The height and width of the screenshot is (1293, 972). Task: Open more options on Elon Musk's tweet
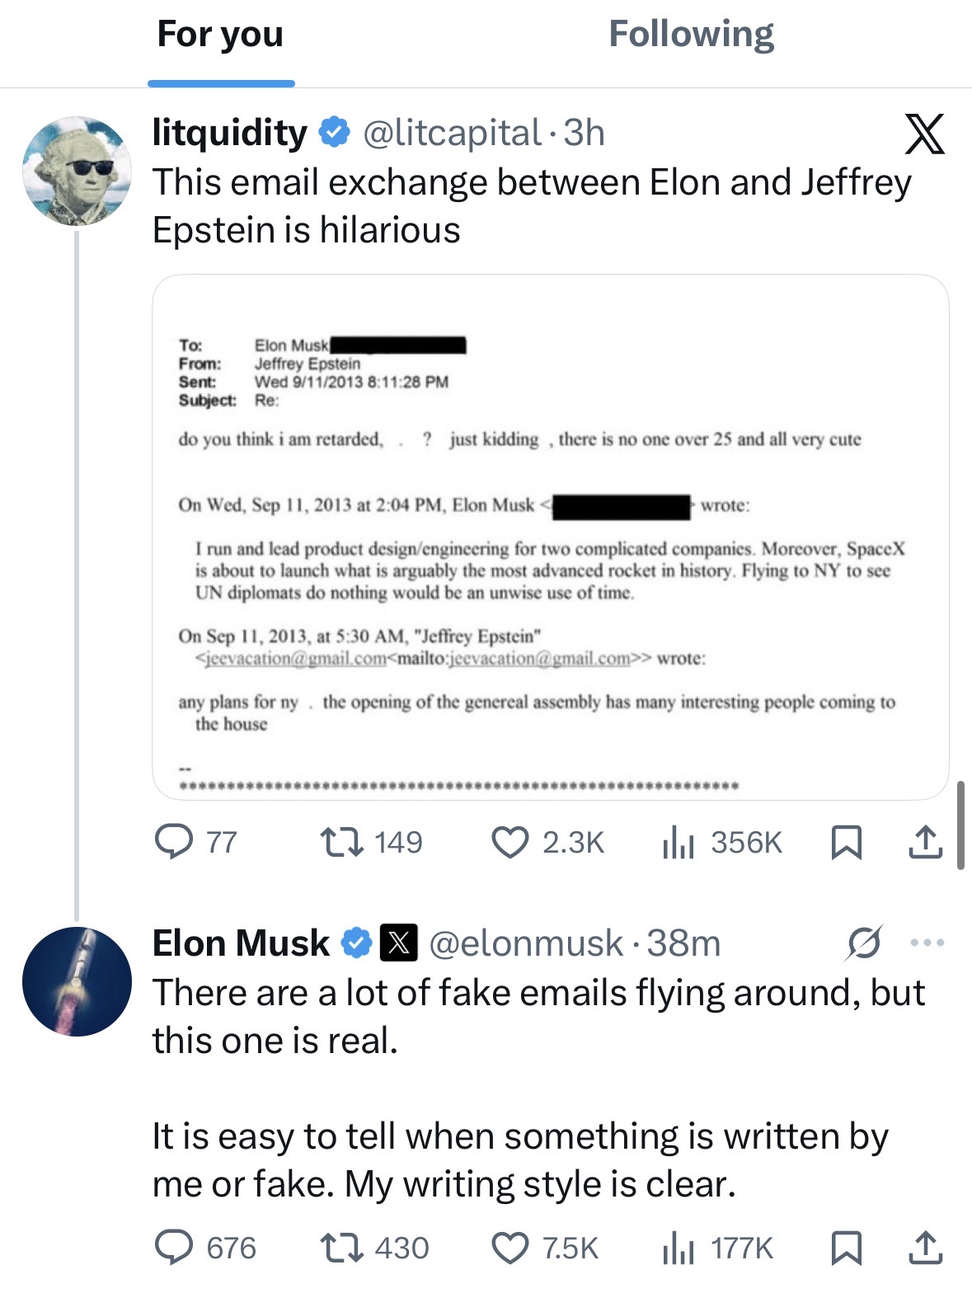(x=927, y=943)
